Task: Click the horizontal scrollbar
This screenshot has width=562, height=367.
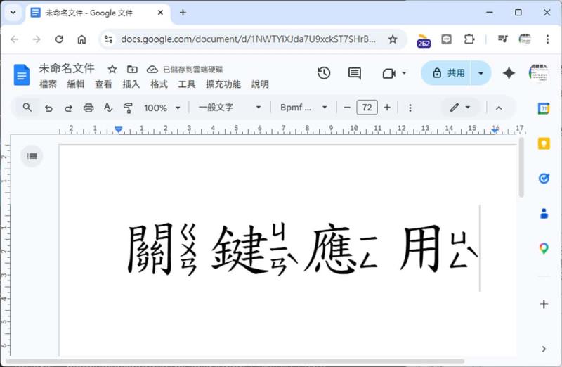Action: (x=235, y=361)
